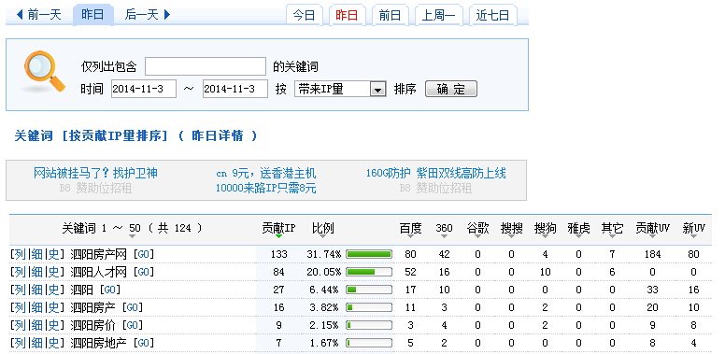
Task: Open 按贡献IP量排序 link
Action: click(114, 135)
